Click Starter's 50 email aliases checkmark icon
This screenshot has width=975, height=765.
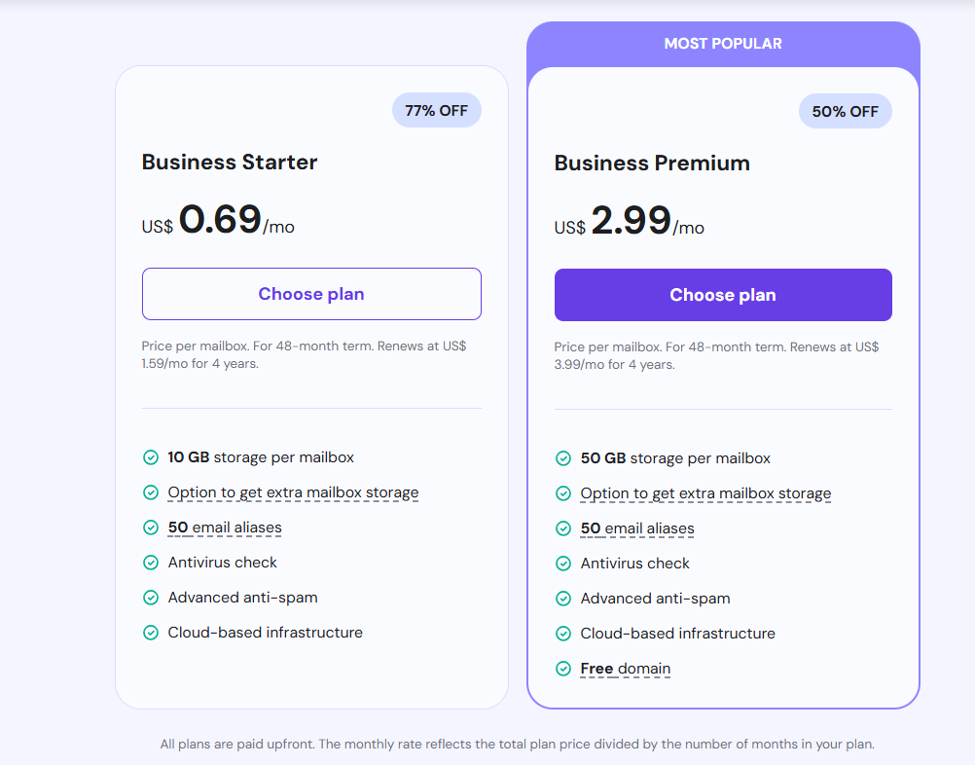pyautogui.click(x=151, y=528)
